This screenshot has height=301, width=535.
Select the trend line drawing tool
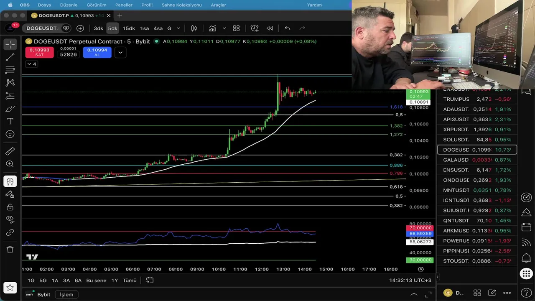point(10,57)
